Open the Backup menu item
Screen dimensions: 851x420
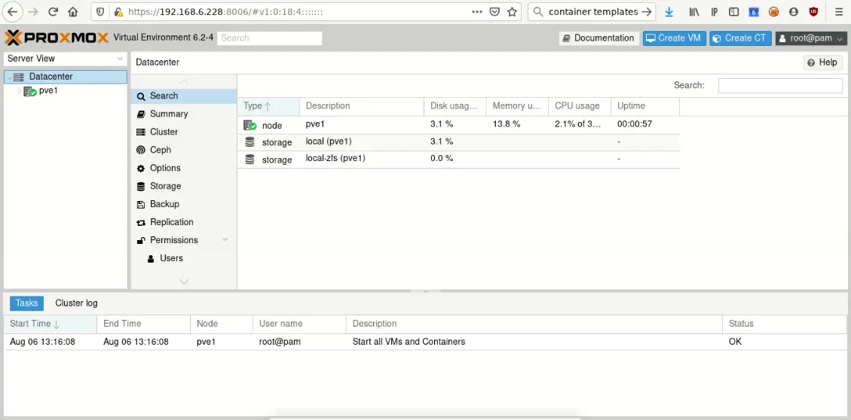coord(184,204)
